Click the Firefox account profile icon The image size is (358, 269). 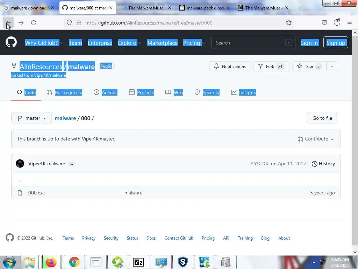point(337,22)
